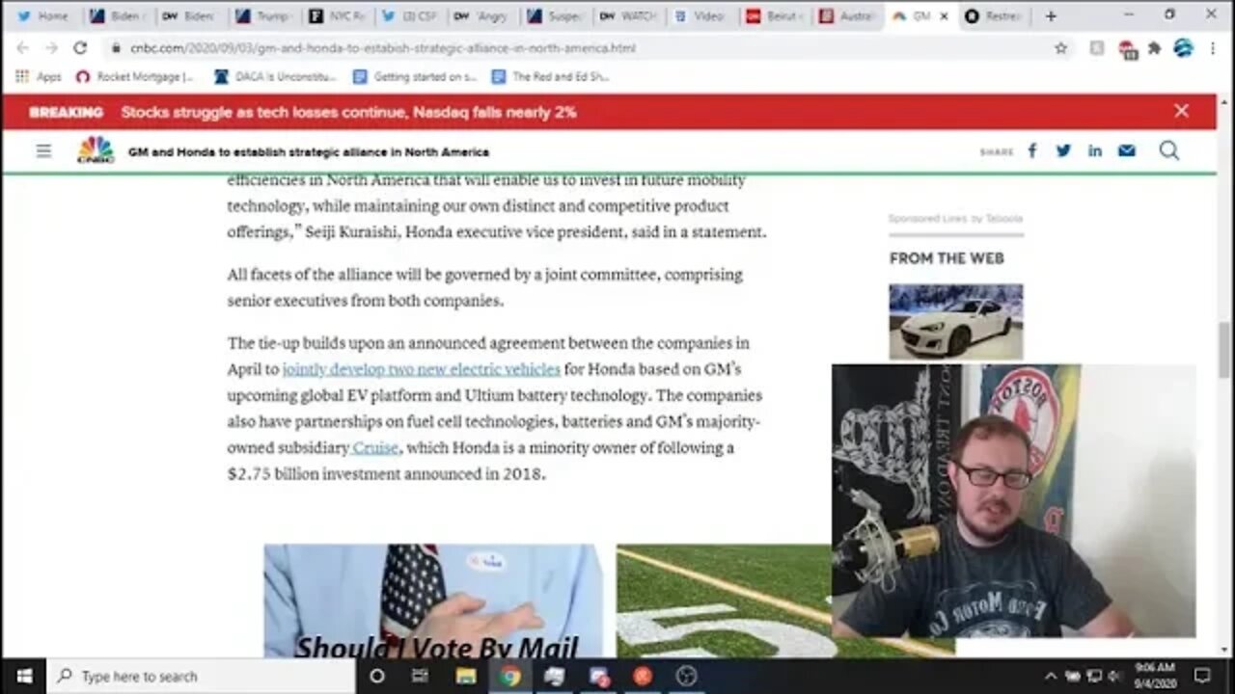
Task: Open CNBC site search magnifier
Action: pyautogui.click(x=1168, y=150)
